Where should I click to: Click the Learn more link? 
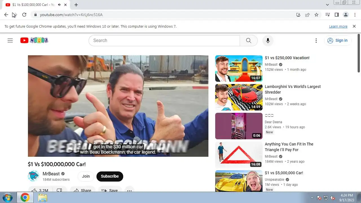pos(338,26)
